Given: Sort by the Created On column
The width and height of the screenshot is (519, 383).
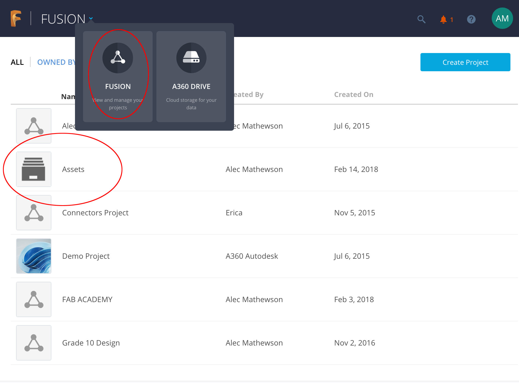Looking at the screenshot, I should 353,95.
